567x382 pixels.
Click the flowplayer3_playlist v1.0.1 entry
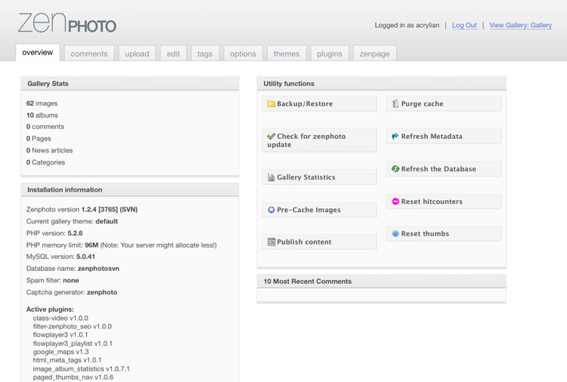click(x=73, y=343)
